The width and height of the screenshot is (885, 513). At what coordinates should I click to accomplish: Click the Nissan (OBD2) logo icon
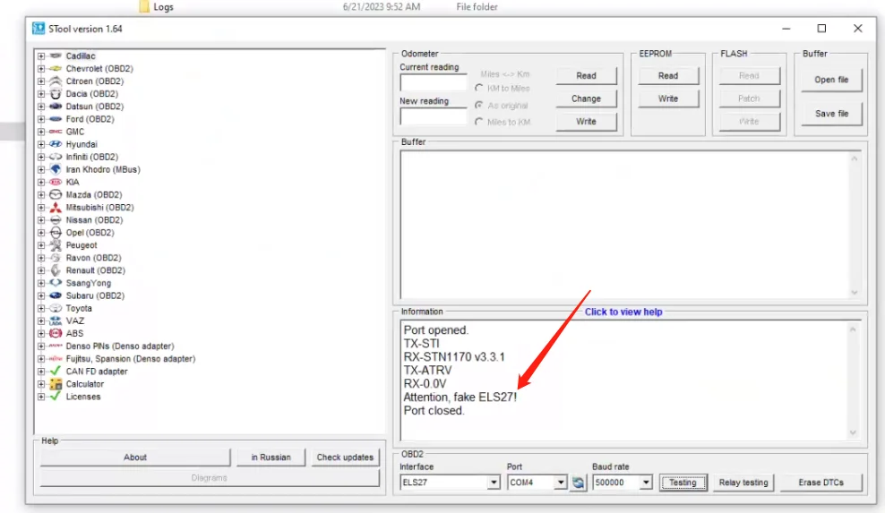click(x=56, y=219)
